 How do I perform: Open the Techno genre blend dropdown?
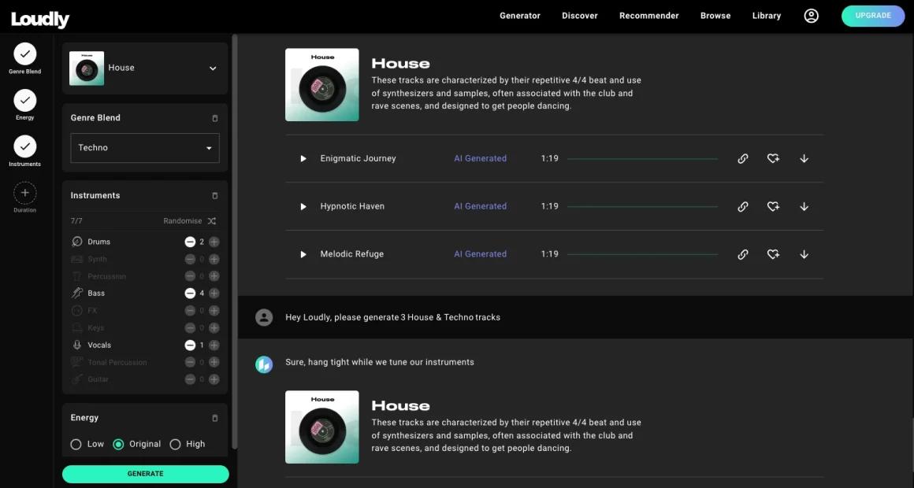coord(144,148)
